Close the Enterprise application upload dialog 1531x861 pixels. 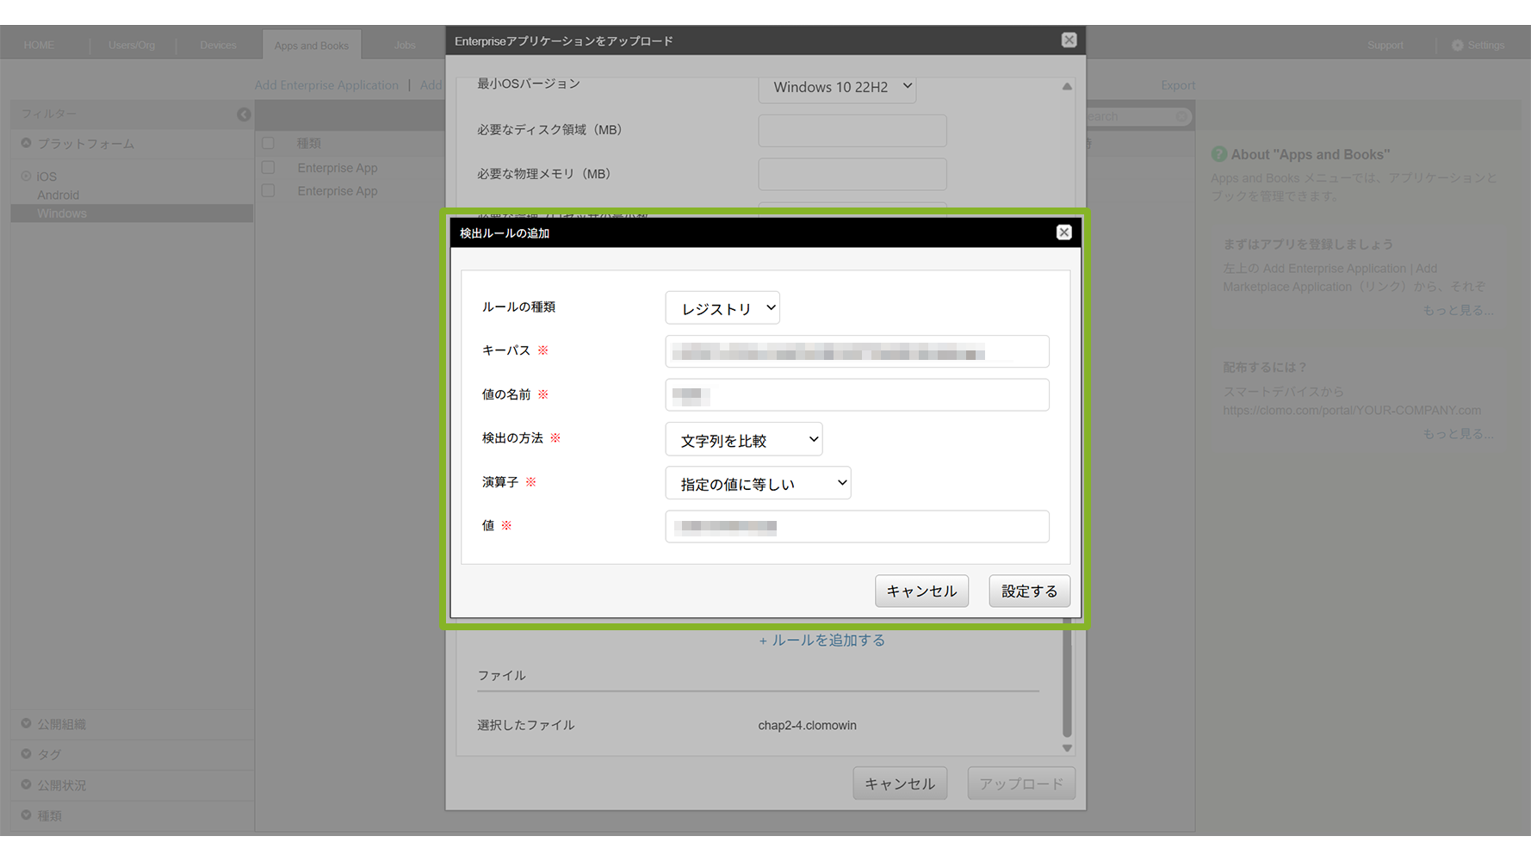1069,40
